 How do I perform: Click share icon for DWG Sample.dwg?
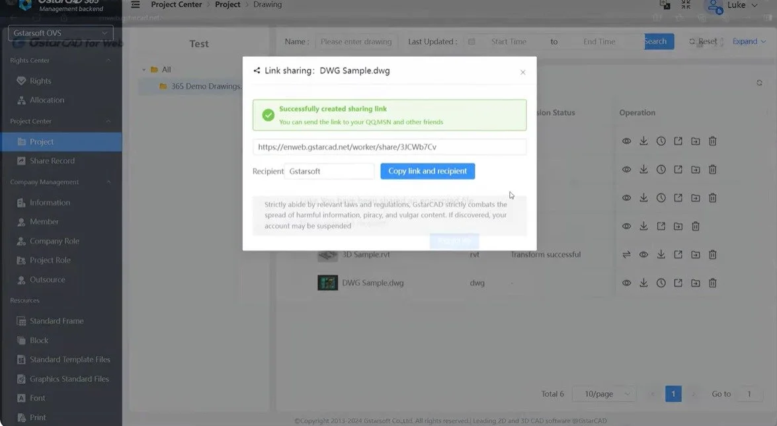click(678, 283)
